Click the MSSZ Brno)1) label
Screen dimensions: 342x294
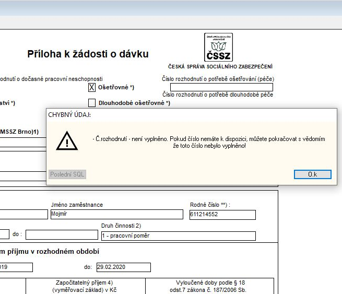point(19,132)
